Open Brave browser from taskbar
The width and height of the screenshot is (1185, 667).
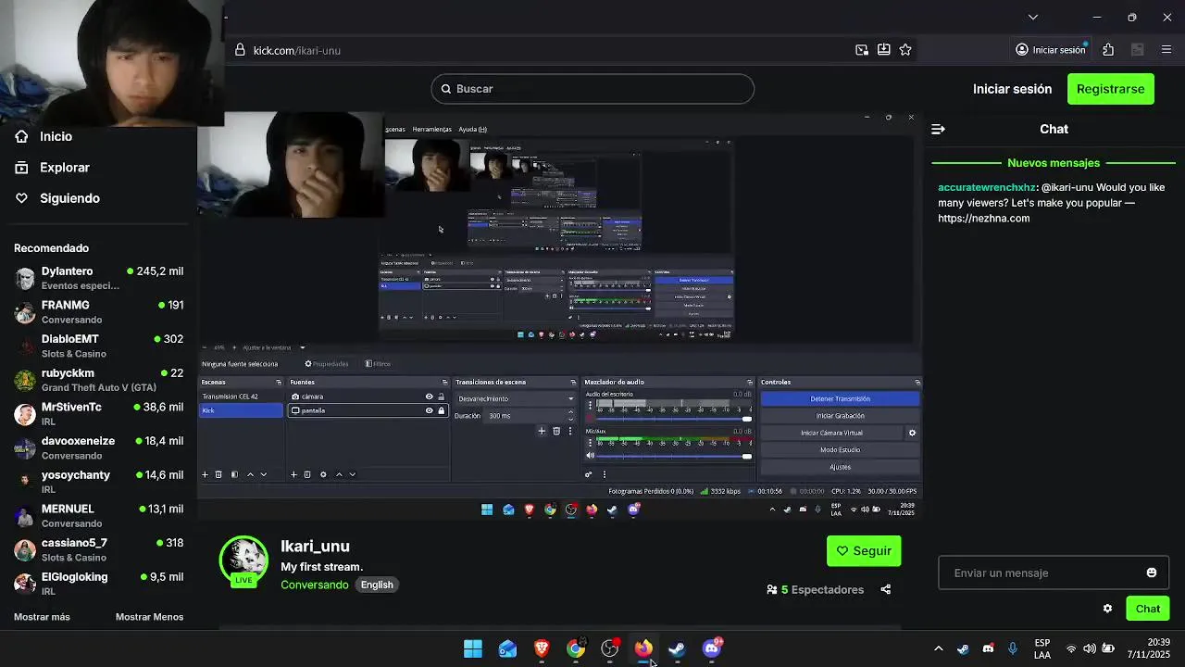(542, 648)
